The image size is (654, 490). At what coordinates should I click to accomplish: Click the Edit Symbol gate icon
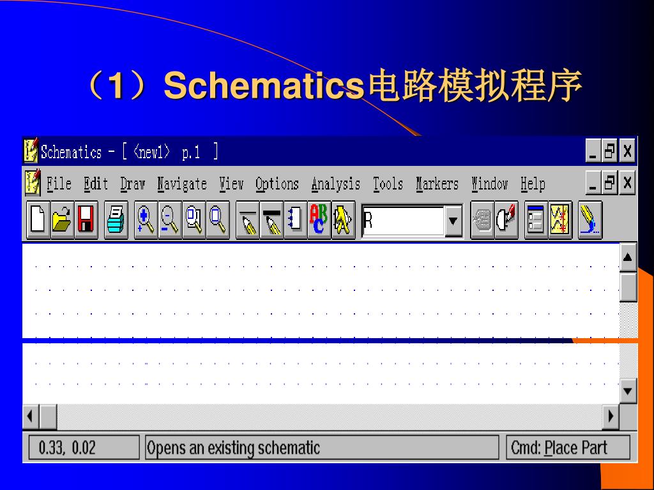[x=506, y=219]
